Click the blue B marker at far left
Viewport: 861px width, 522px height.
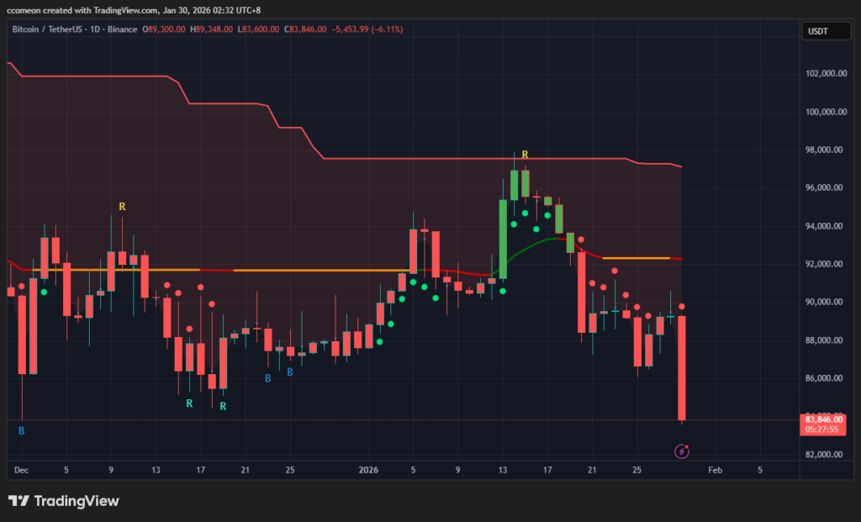(x=22, y=430)
